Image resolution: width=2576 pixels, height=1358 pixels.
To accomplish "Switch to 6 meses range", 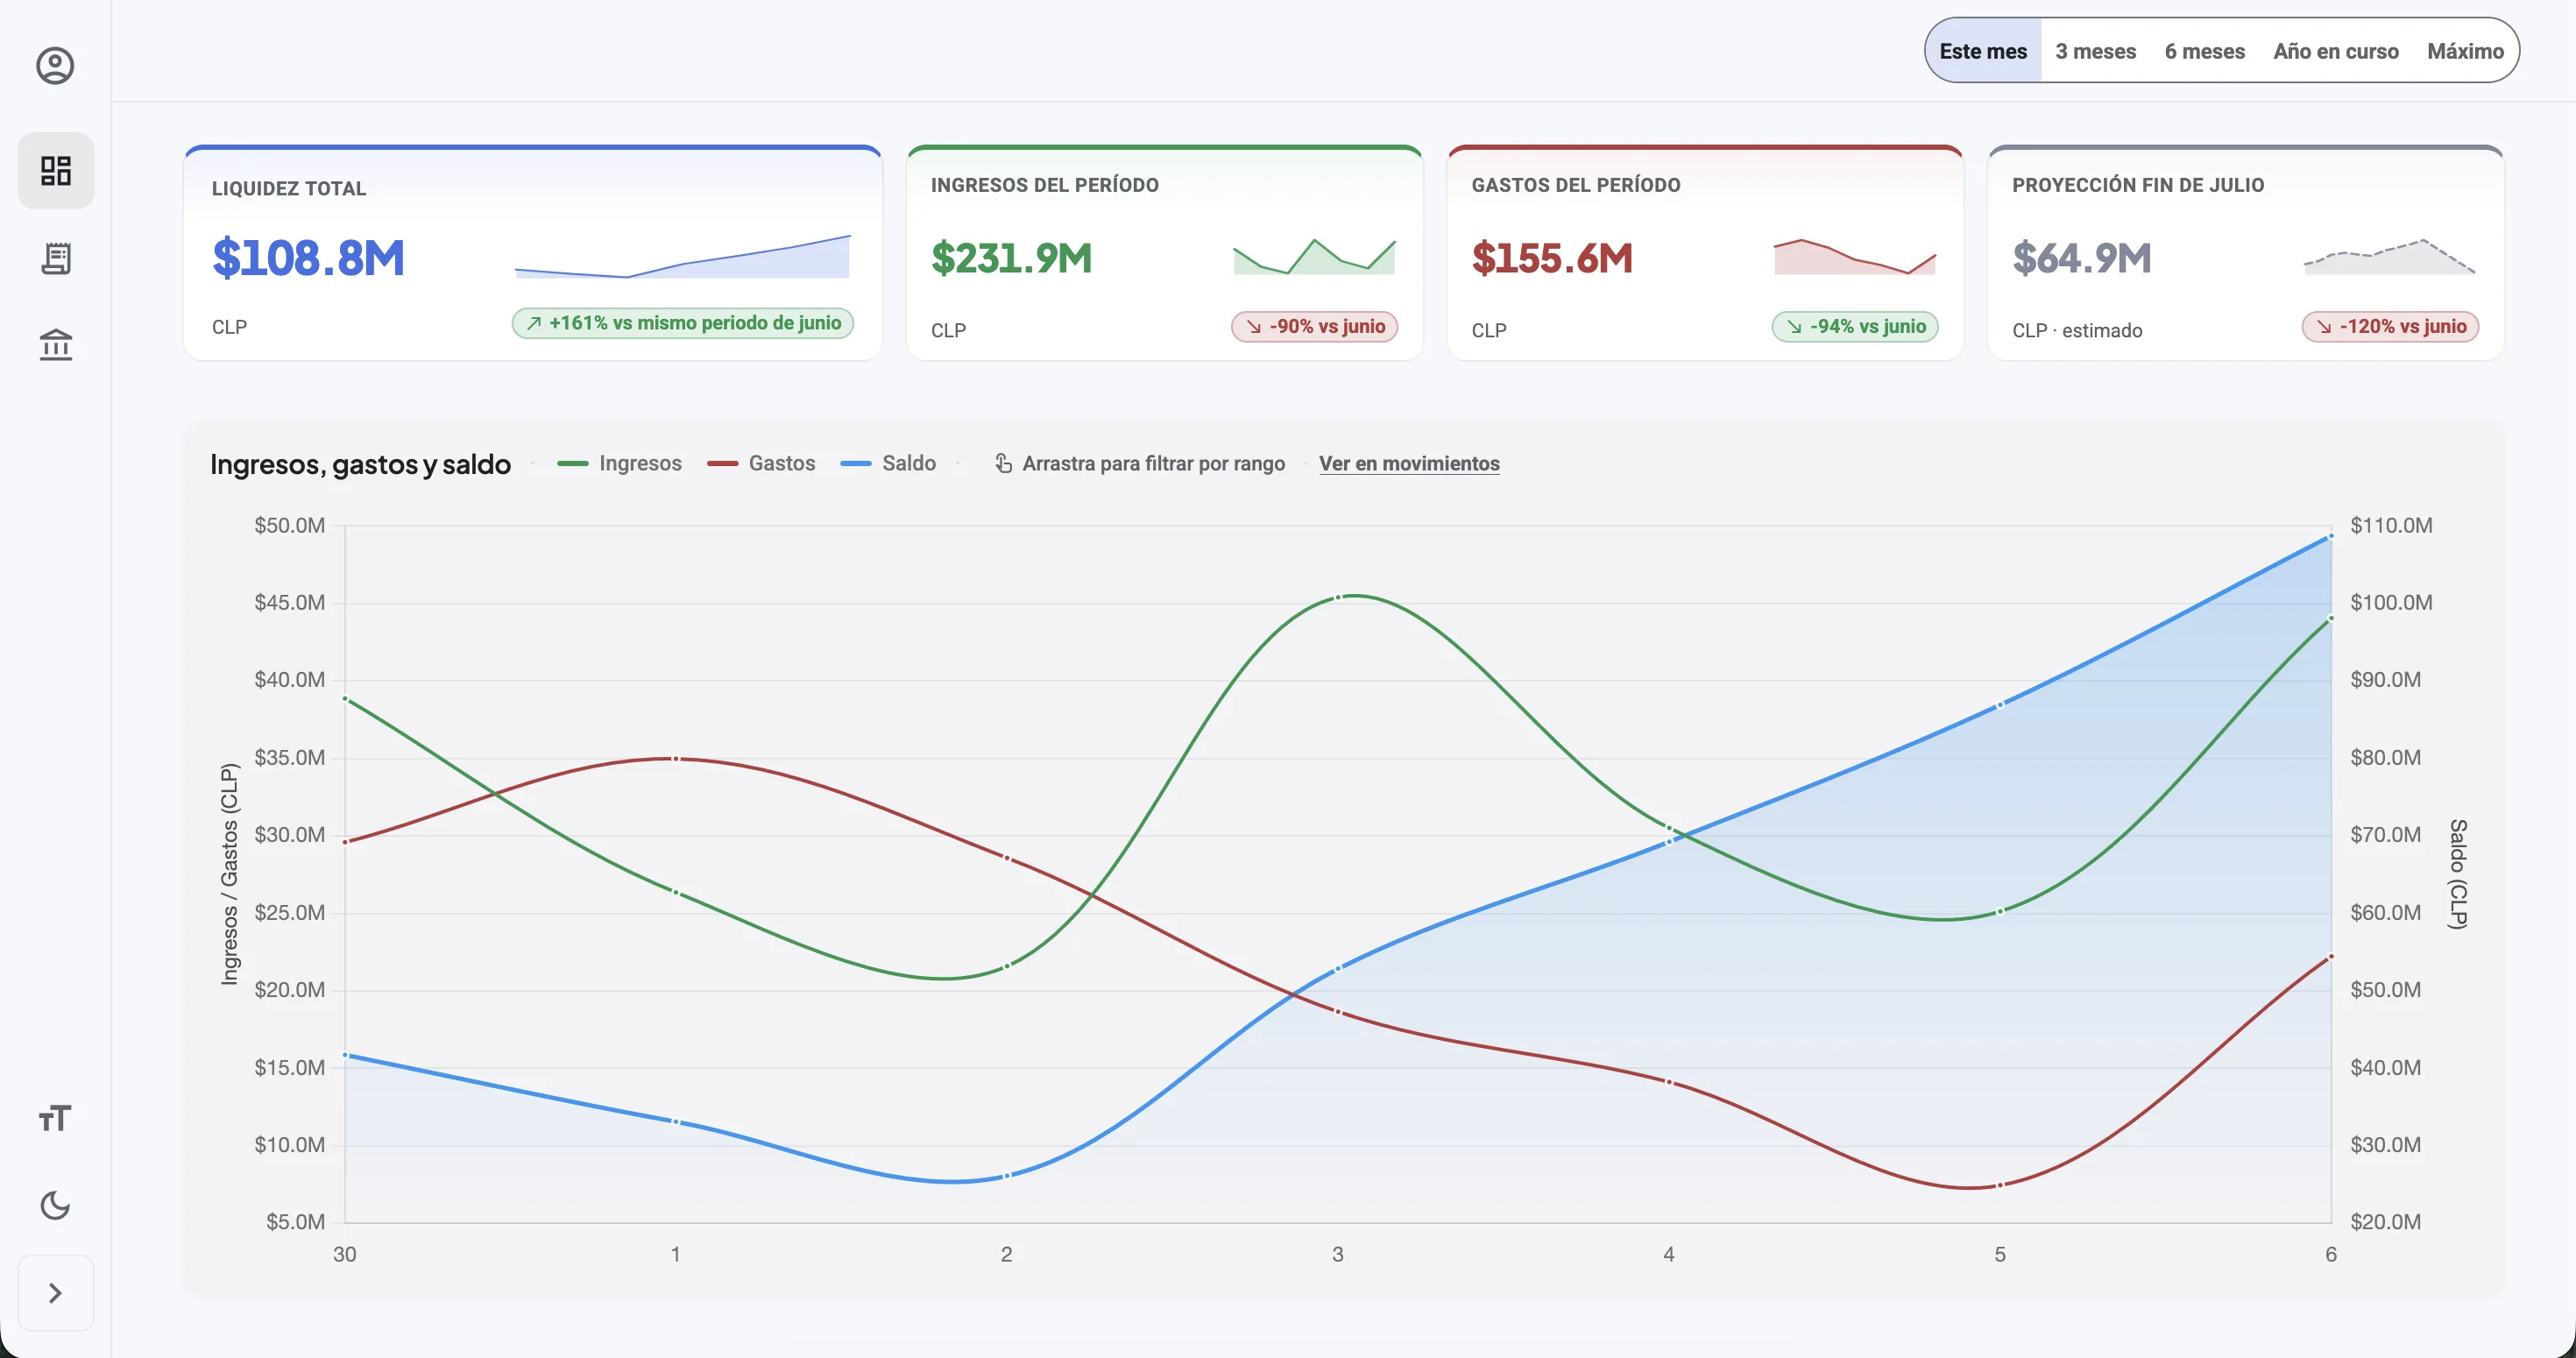I will coord(2204,51).
